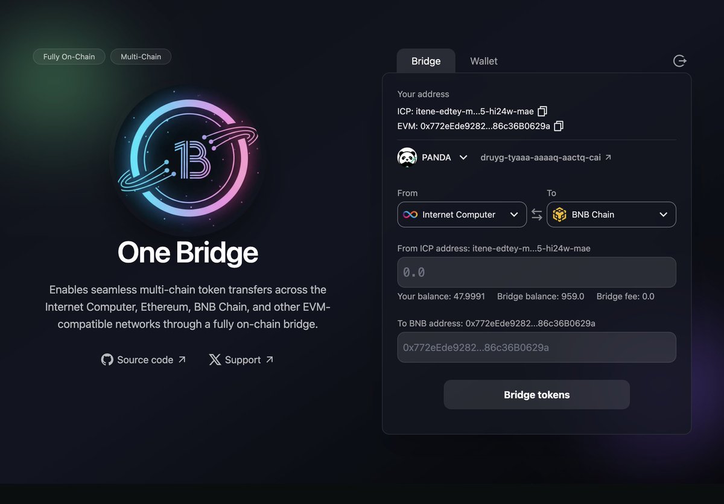Copy the EVM address
724x504 pixels.
pos(559,126)
